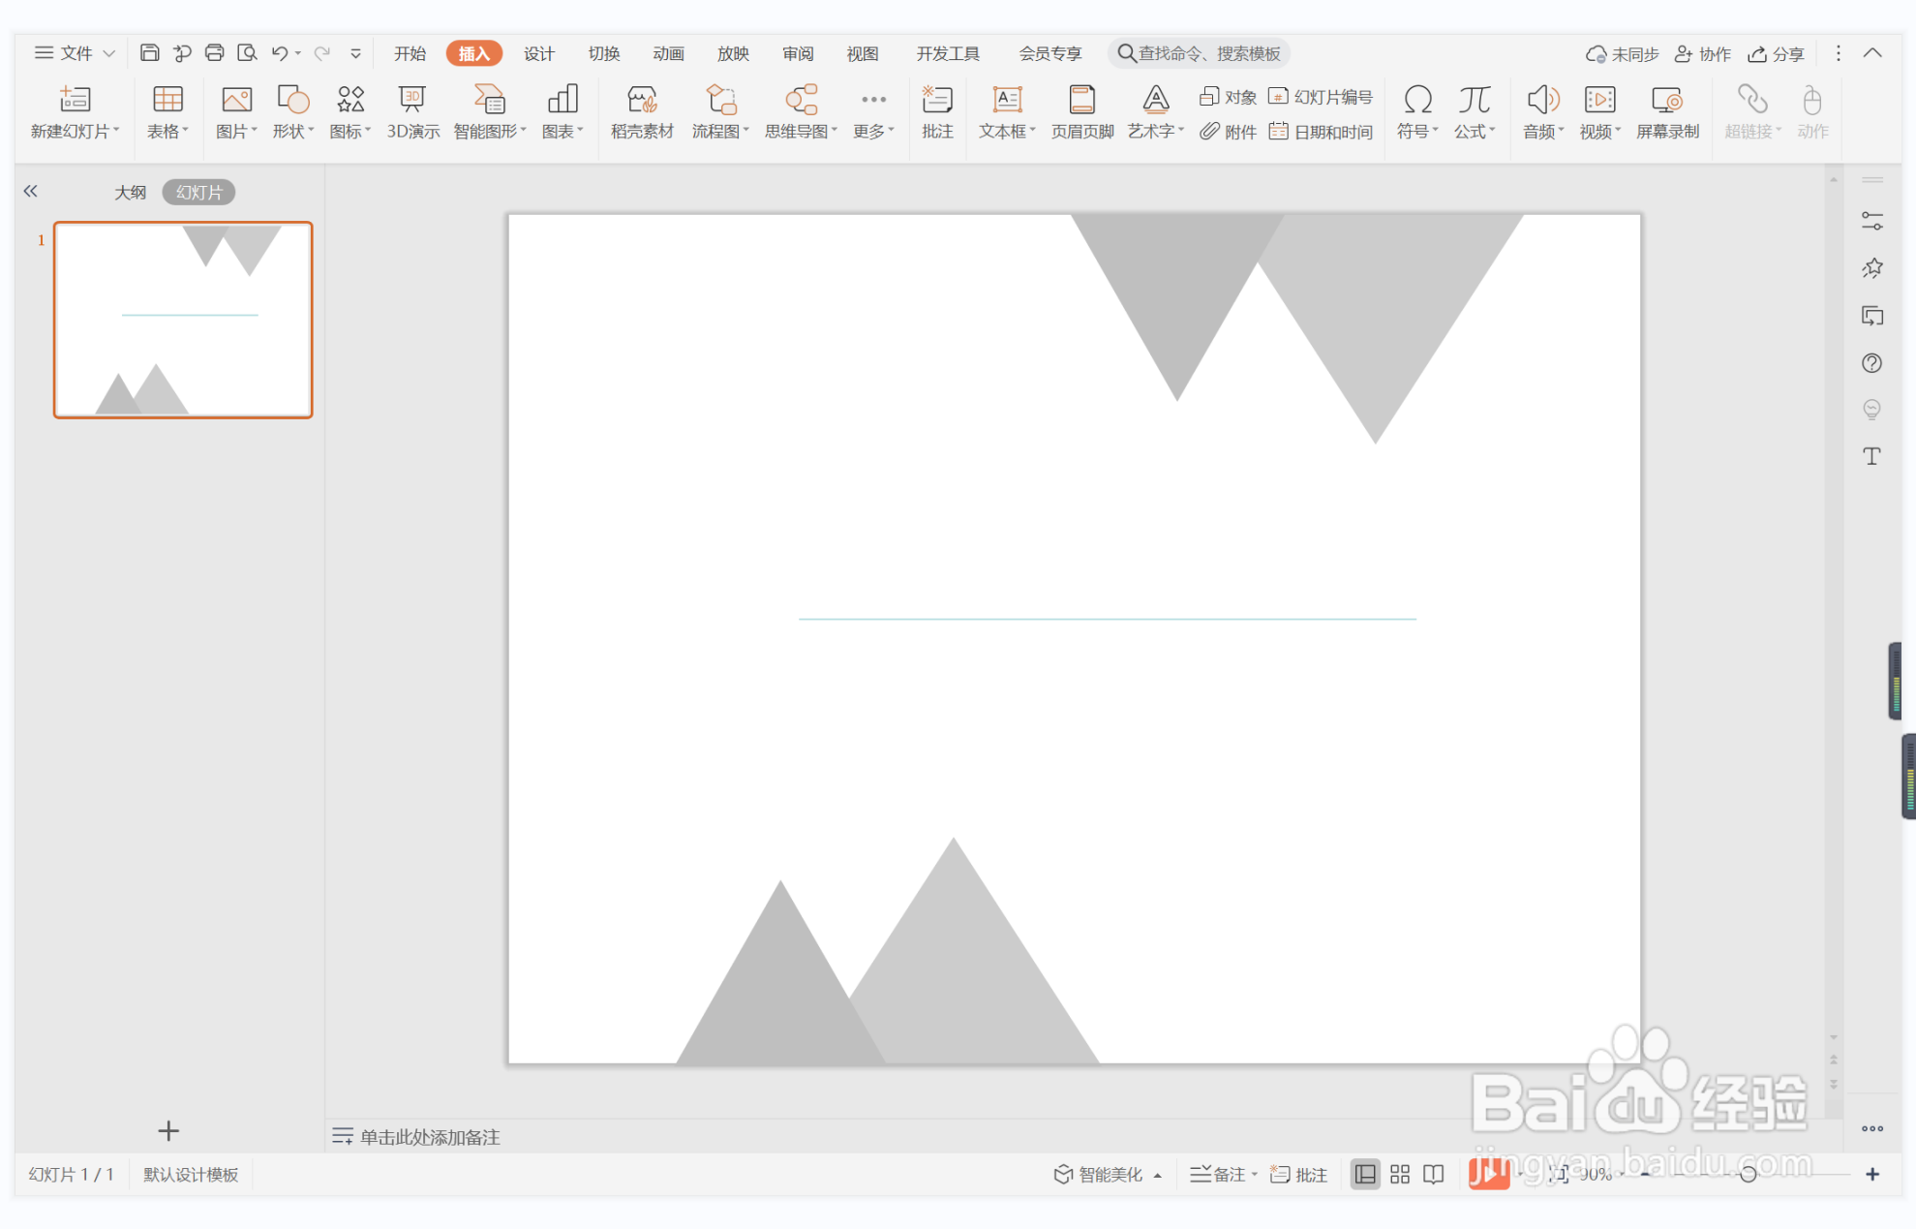The image size is (1916, 1229).
Task: Insert an attachment (附件)
Action: point(1228,132)
